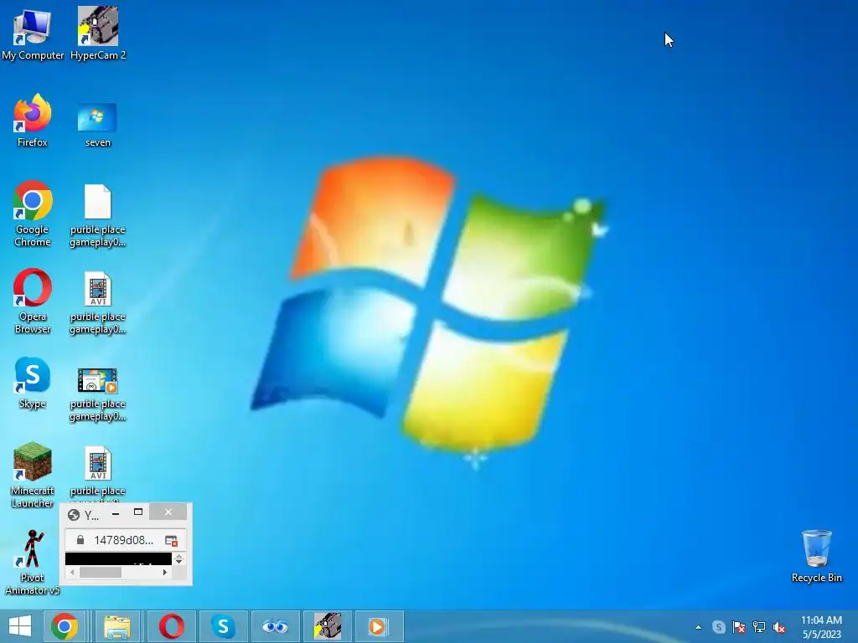Click the pop-up blocked icon in address bar
The height and width of the screenshot is (643, 858).
point(171,541)
